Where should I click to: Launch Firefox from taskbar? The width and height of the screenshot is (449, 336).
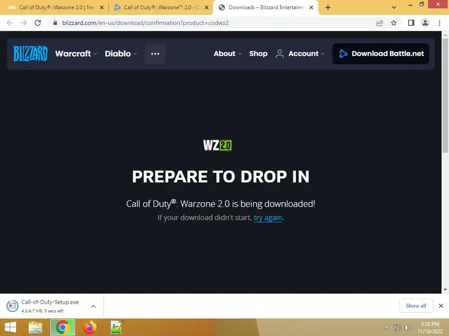coord(89,327)
